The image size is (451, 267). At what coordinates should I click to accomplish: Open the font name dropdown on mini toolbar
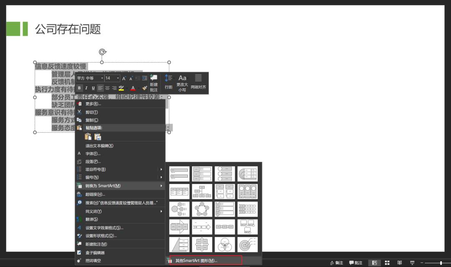(101, 78)
